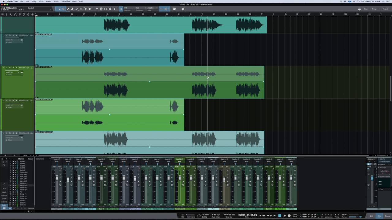Screen dimensions: 392x220
Task: Open the Snap dropdown showing Adaptive
Action: pos(153,8)
